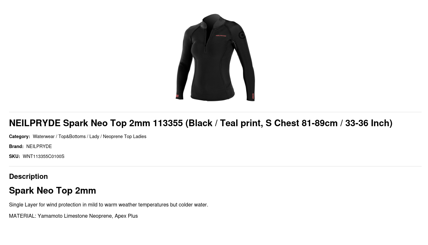Click the Category label
The width and height of the screenshot is (428, 245).
pyautogui.click(x=19, y=136)
